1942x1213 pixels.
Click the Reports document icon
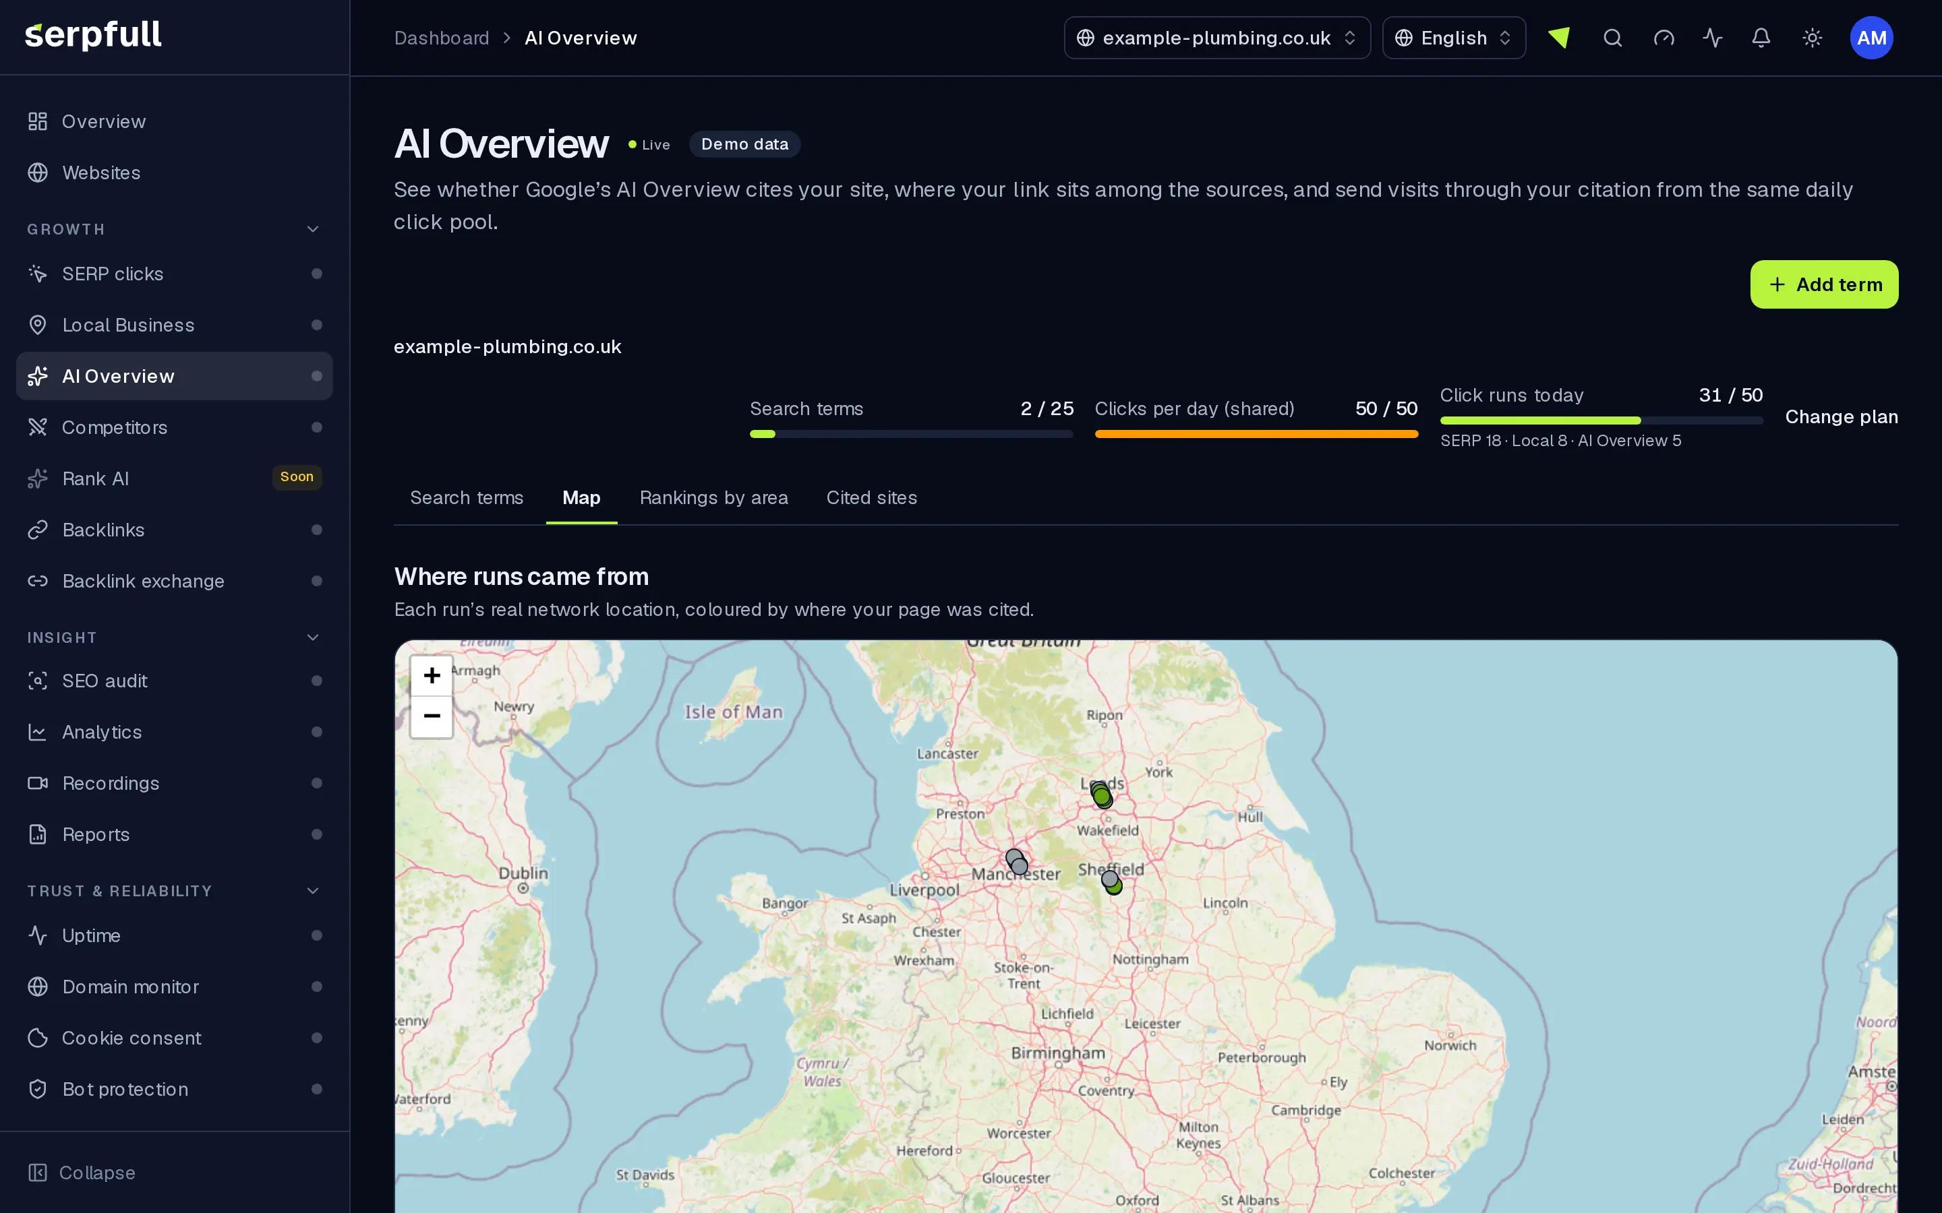pos(38,834)
